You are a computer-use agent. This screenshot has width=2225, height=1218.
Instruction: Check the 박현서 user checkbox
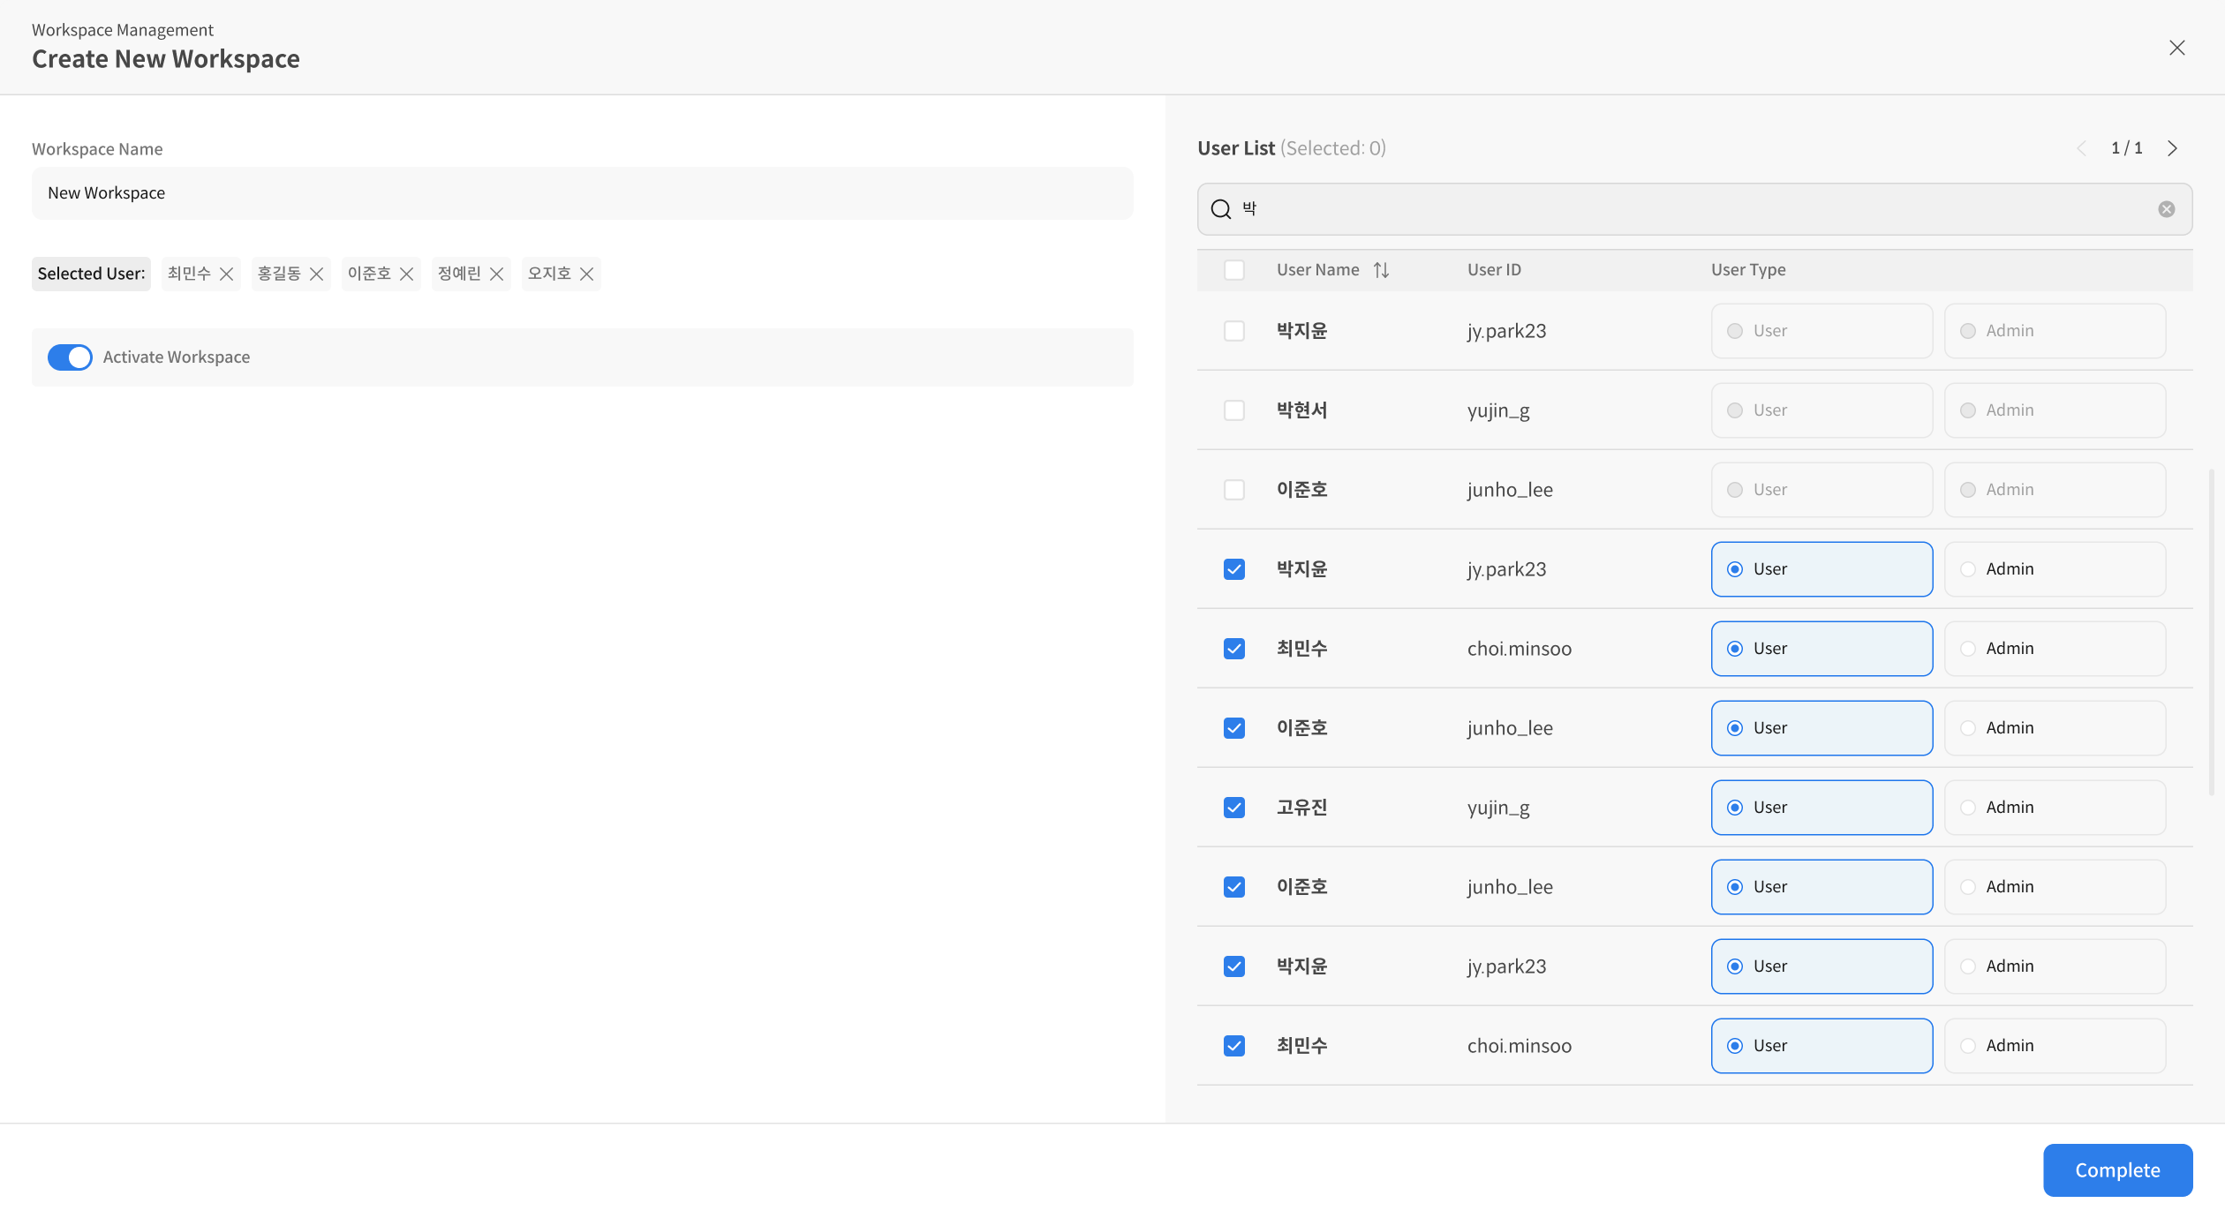(x=1234, y=410)
